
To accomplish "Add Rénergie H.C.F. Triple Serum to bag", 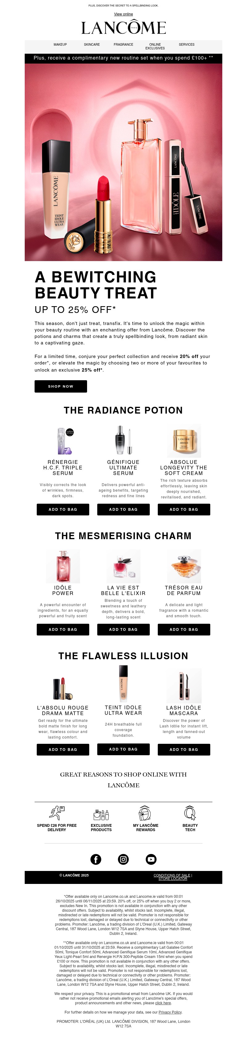I will pyautogui.click(x=63, y=509).
